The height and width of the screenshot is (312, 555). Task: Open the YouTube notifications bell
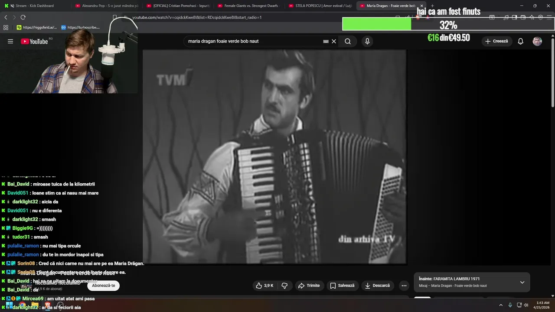[x=521, y=41]
